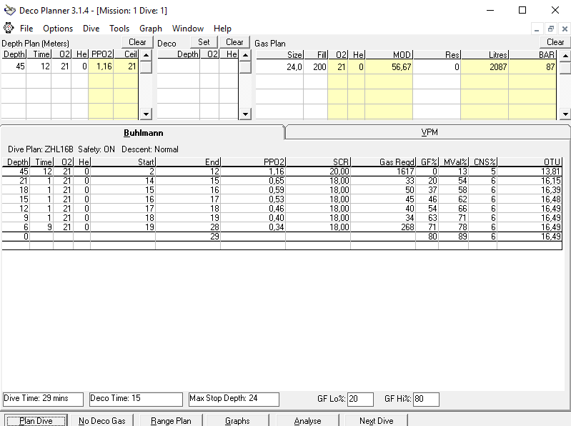Restore the inner Mission document window
The height and width of the screenshot is (426, 571).
point(550,29)
